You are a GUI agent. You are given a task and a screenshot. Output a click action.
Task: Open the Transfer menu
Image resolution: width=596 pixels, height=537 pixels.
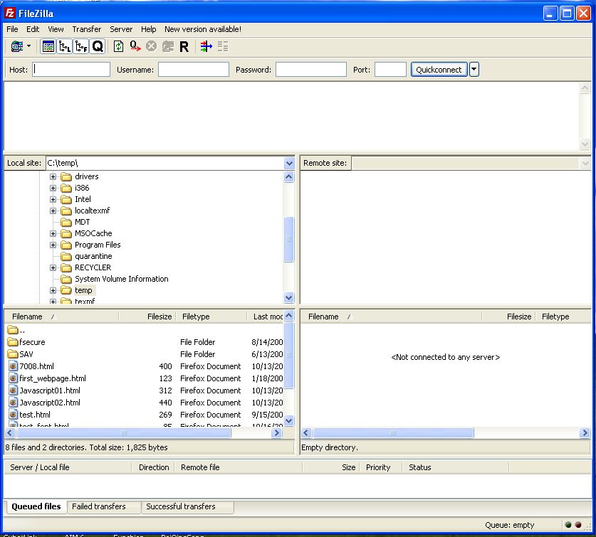pos(87,29)
